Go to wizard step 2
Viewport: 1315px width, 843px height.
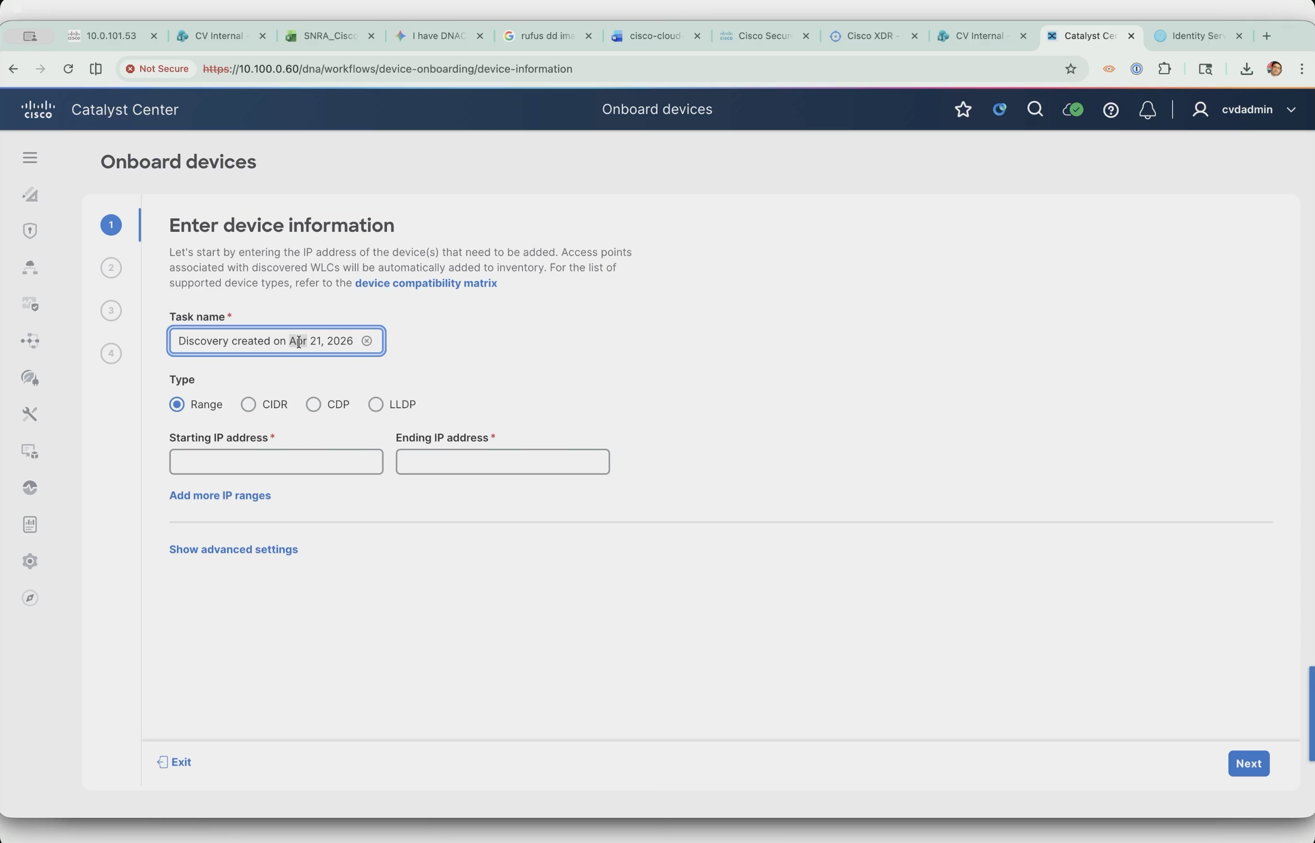111,268
